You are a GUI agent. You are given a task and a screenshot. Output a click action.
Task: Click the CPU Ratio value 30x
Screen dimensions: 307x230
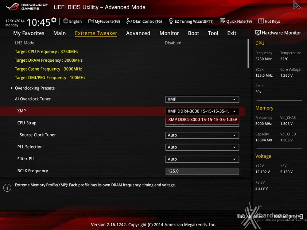(x=258, y=92)
